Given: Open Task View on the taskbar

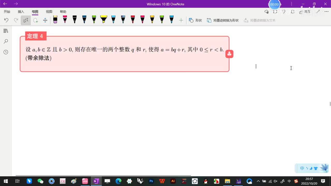Looking at the screenshot, I should point(17,181).
